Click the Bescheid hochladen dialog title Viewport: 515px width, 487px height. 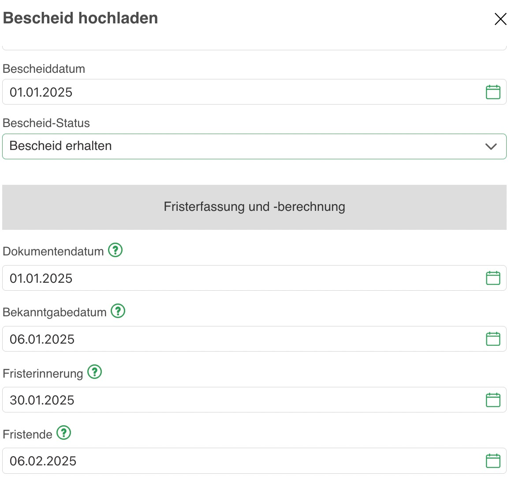click(80, 18)
